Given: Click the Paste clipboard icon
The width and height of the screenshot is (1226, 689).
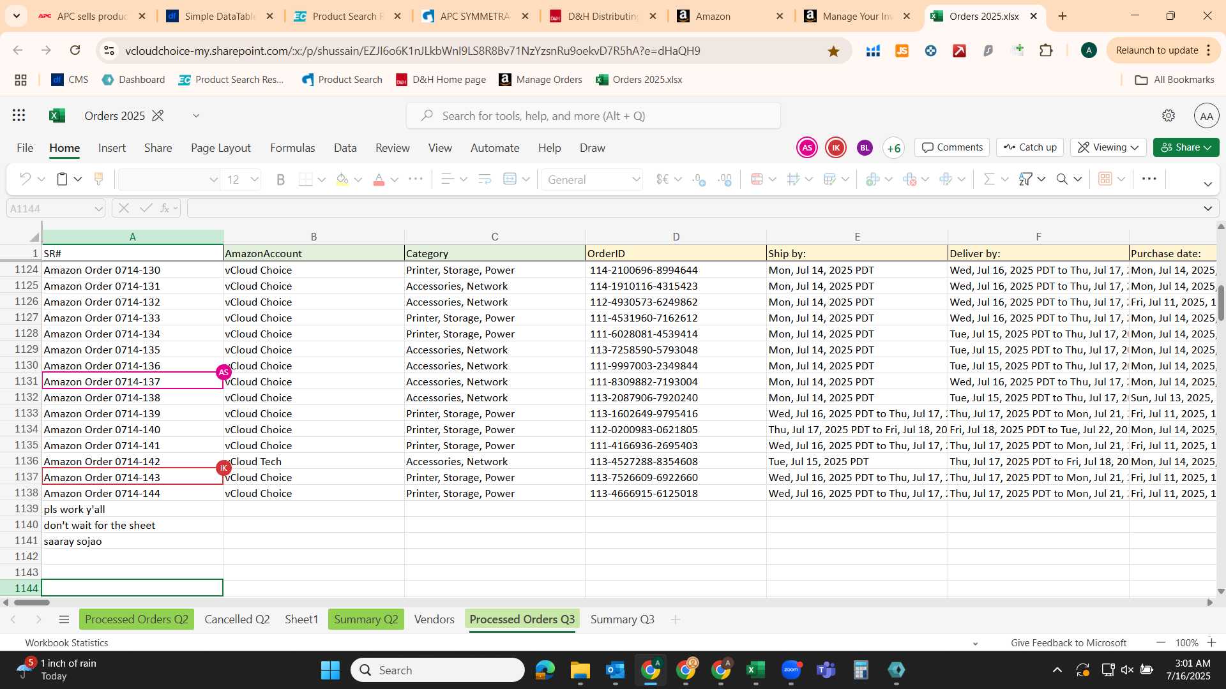Looking at the screenshot, I should point(62,179).
